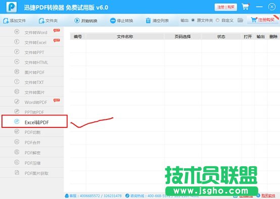Open the 文件转Excel conversion mode
The width and height of the screenshot is (280, 199).
coord(32,42)
